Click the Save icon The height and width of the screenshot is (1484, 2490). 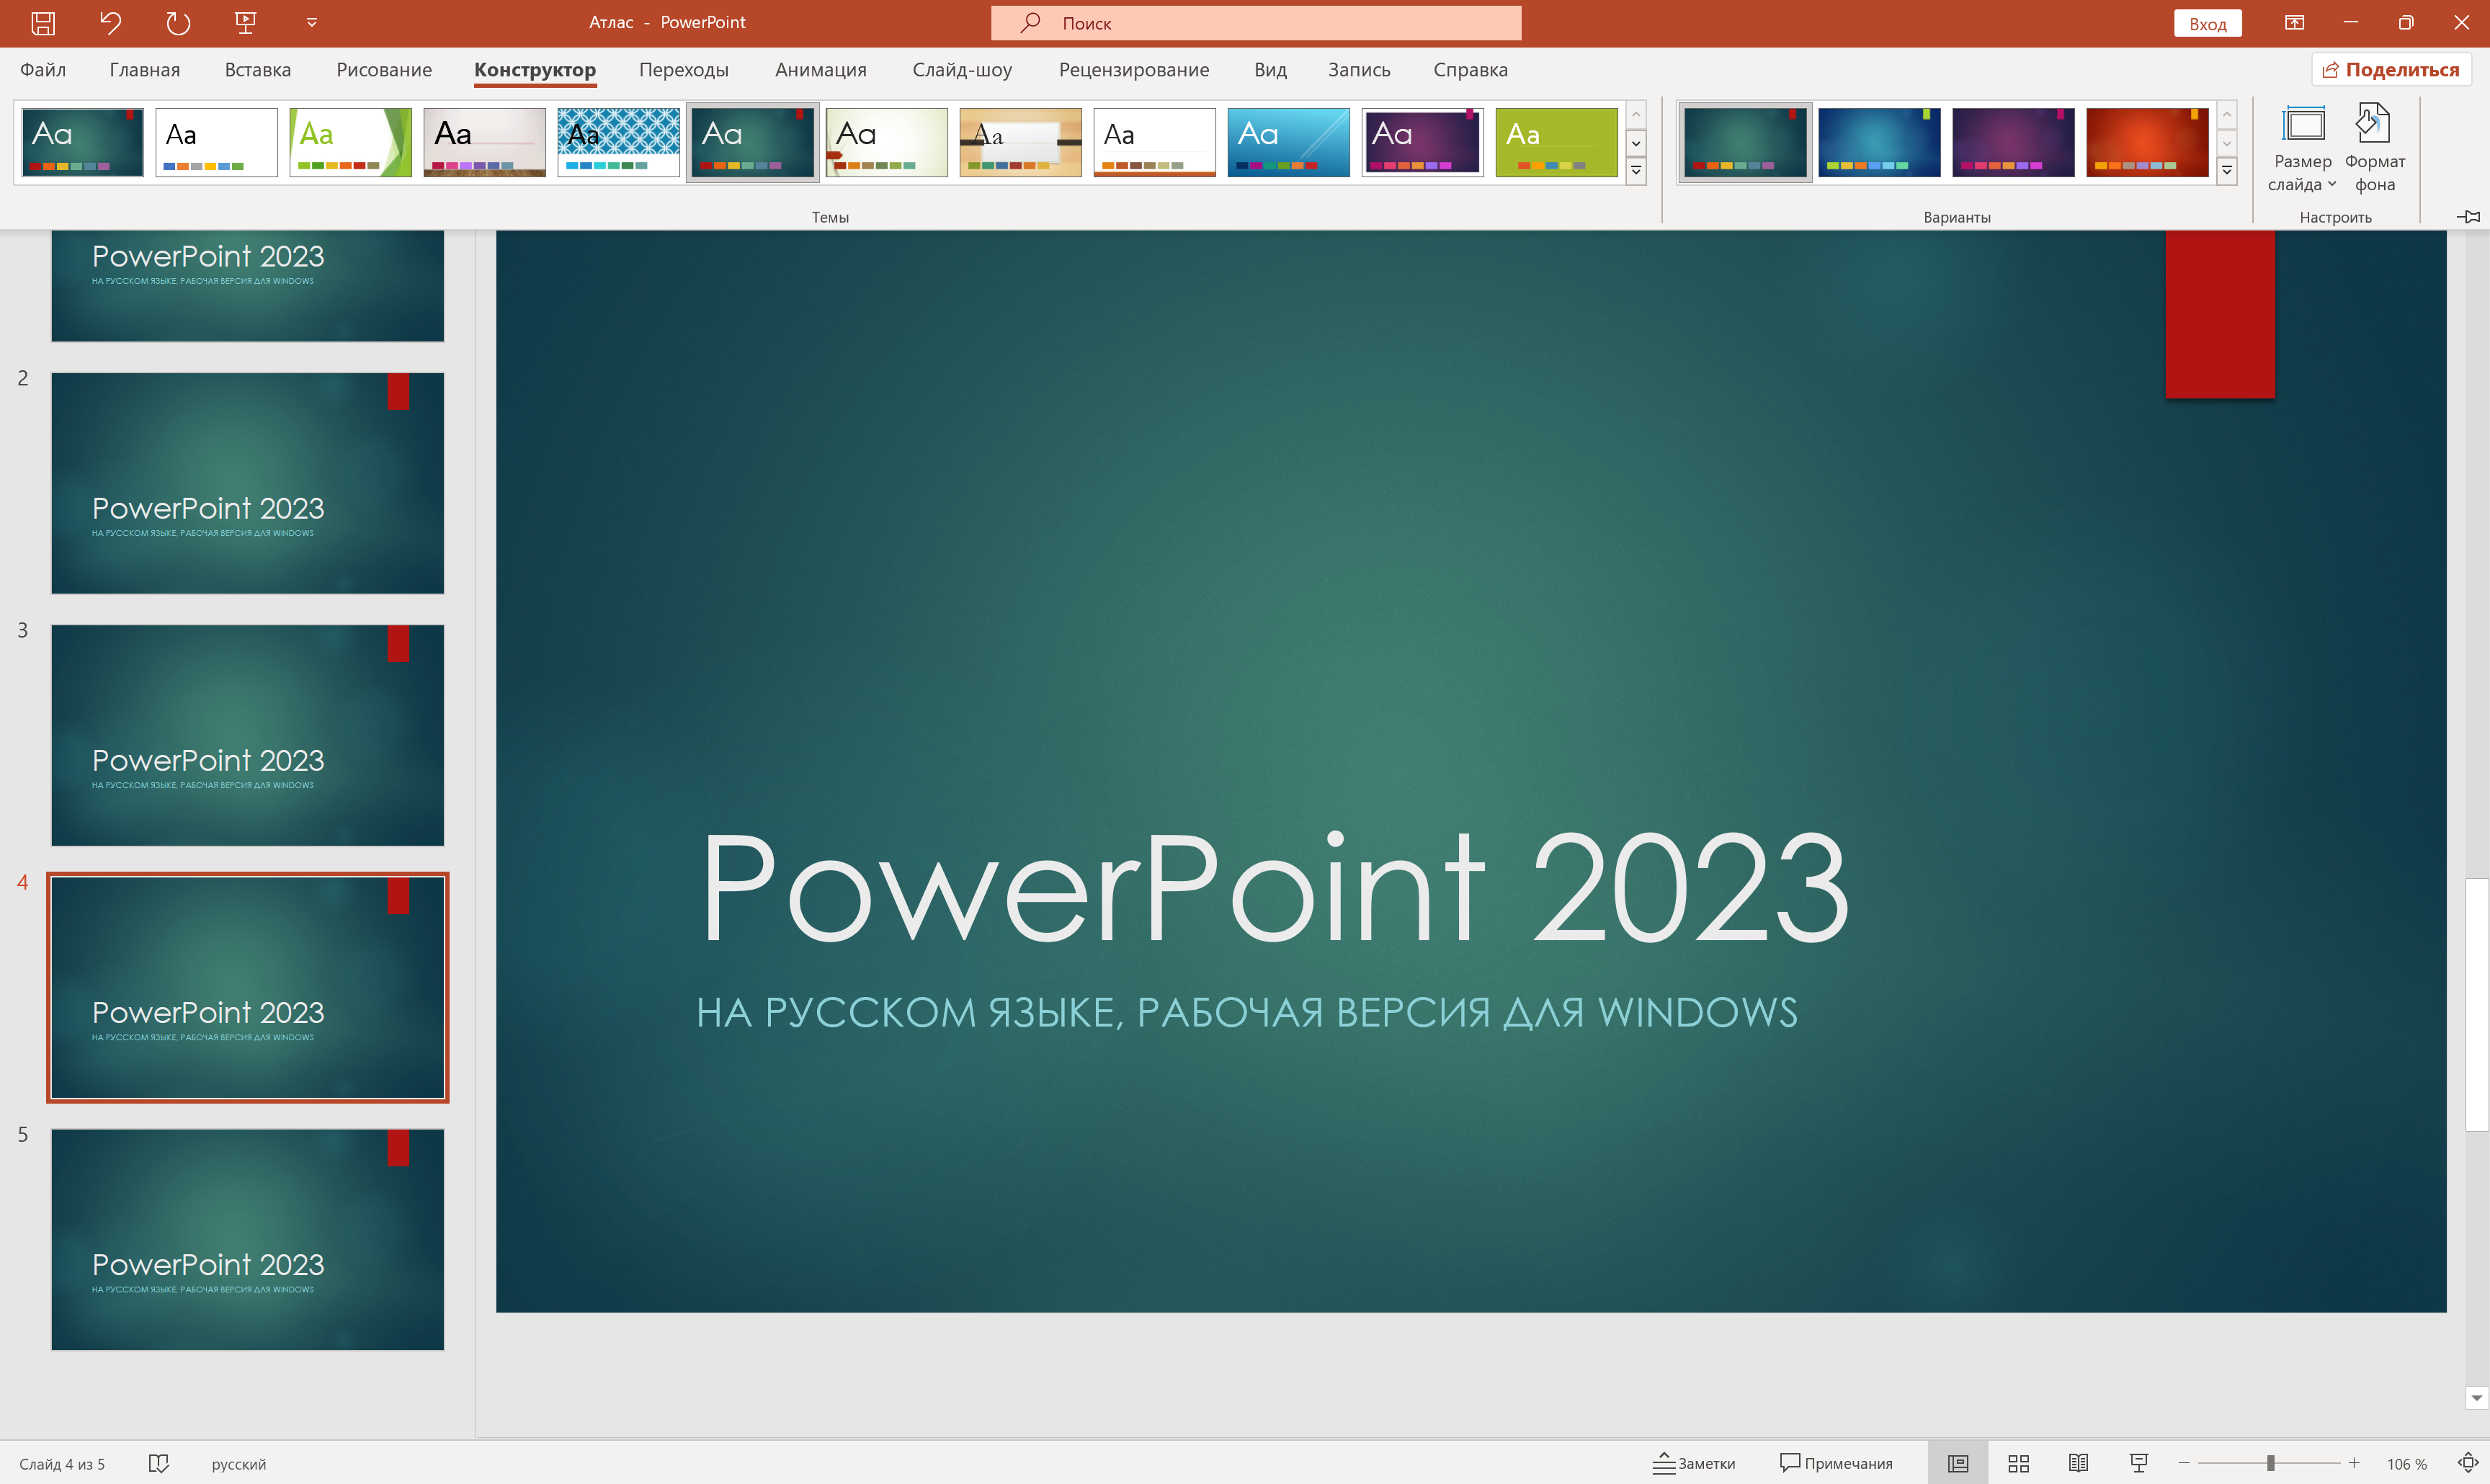tap(43, 22)
